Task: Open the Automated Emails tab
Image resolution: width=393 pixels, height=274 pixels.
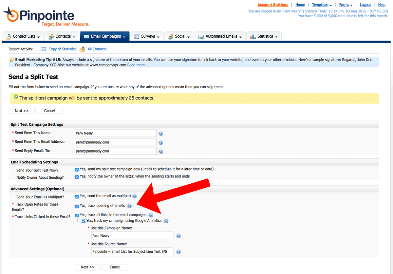Action: [220, 36]
